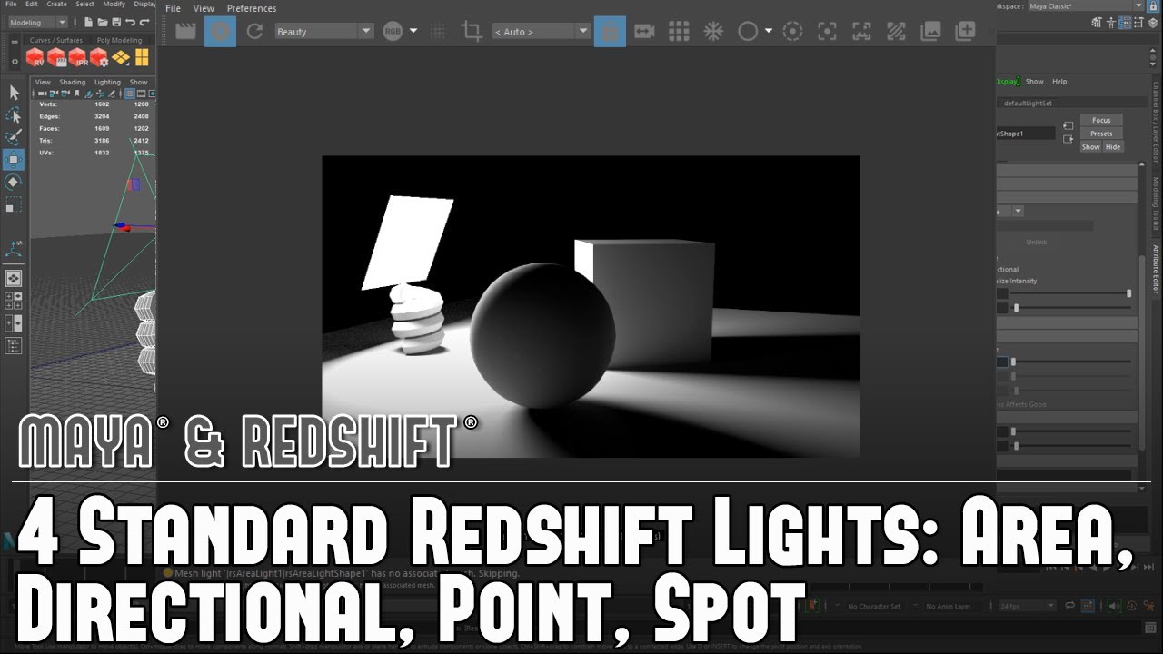Open the render view Preferences menu

(252, 8)
